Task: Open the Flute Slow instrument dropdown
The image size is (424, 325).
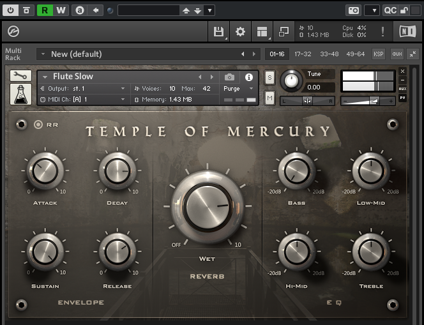Action: point(45,77)
